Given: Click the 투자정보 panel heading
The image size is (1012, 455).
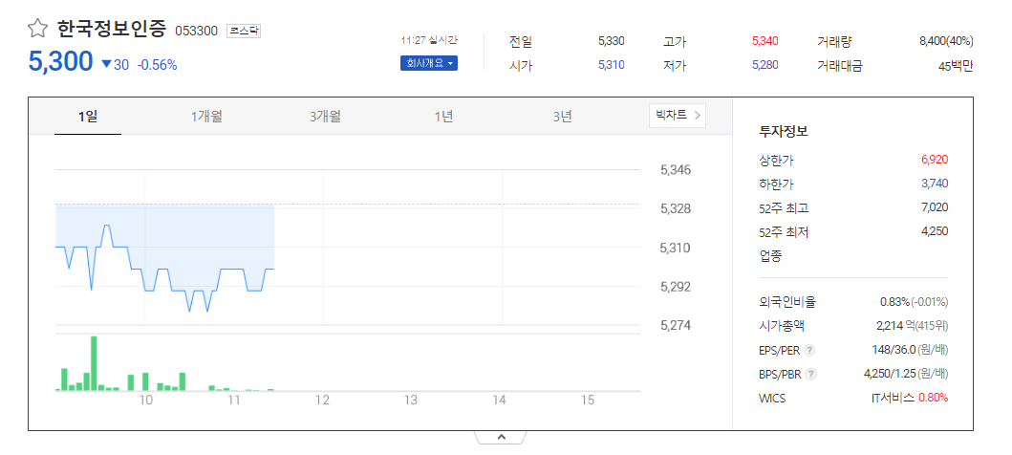Looking at the screenshot, I should (x=784, y=132).
